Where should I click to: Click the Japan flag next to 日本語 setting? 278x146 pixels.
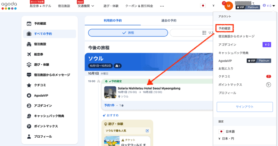tap(221, 131)
